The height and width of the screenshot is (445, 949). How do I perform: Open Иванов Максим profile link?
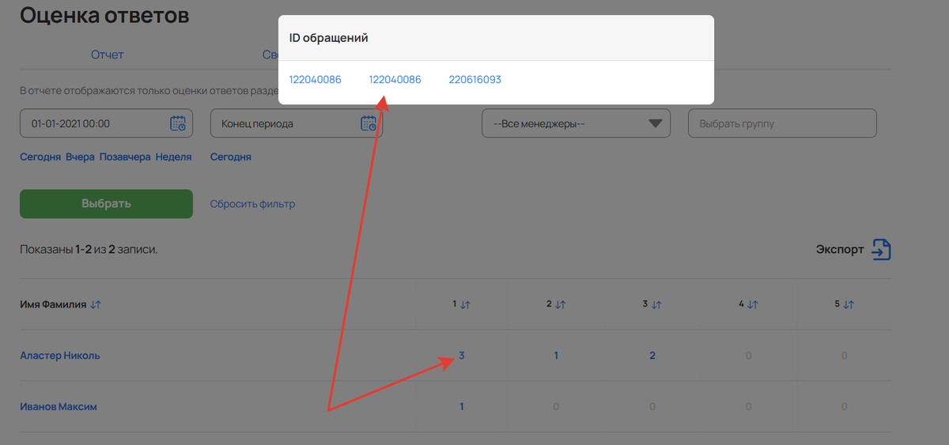pos(59,407)
